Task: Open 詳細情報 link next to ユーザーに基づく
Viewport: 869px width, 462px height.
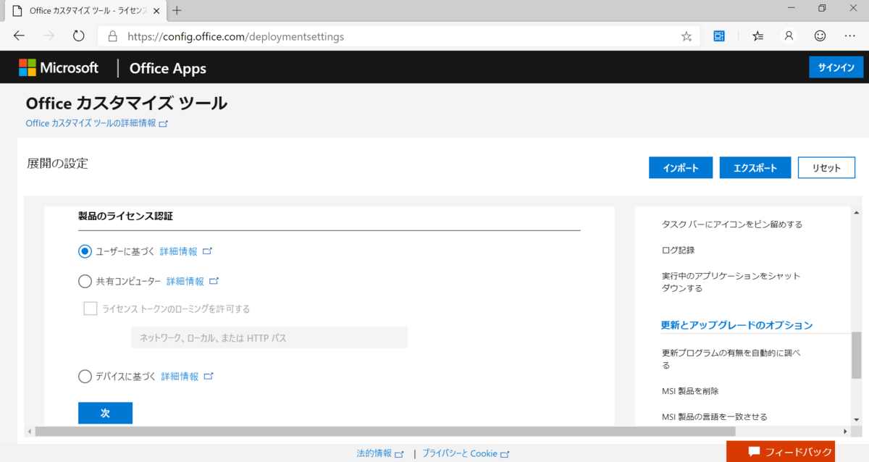Action: click(178, 251)
